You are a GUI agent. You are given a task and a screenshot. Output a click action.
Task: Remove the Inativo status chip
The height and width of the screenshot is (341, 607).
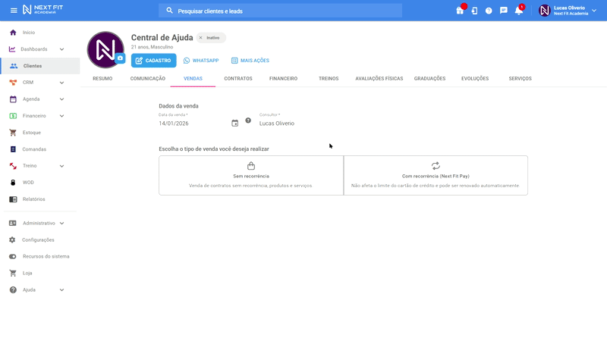200,37
